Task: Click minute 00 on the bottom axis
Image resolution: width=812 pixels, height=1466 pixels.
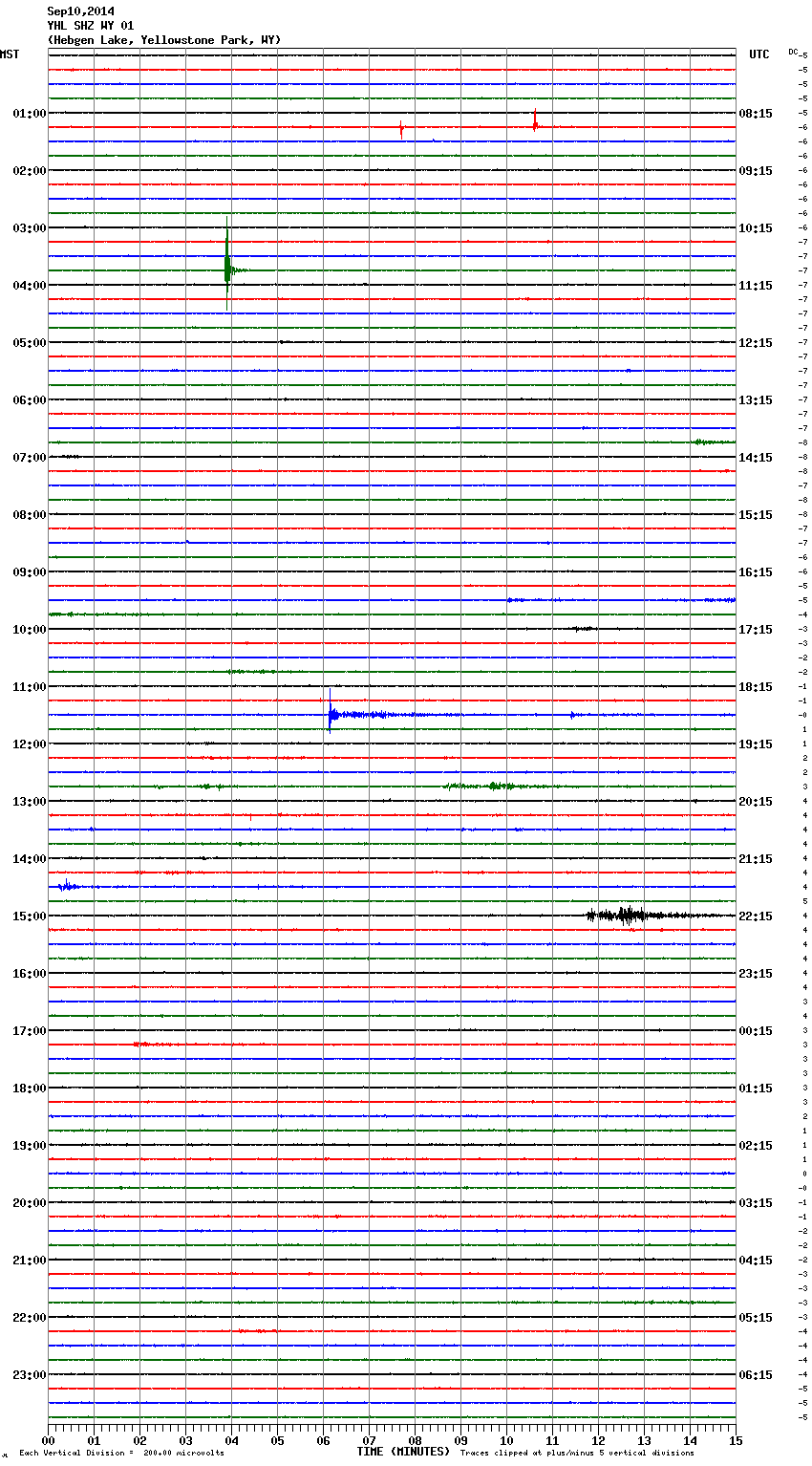Action: (48, 1440)
